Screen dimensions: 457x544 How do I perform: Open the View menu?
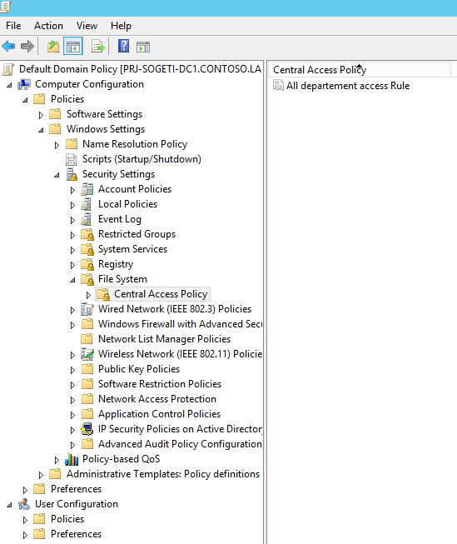(x=87, y=26)
